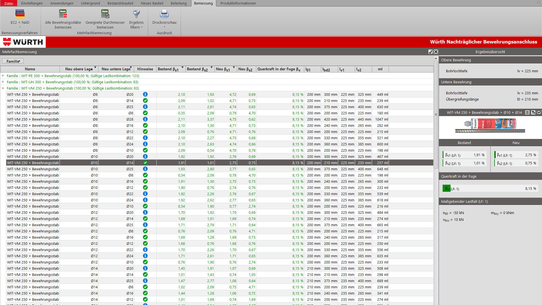
Task: Switch to the Bestandsbauteil tab
Action: 120,3
